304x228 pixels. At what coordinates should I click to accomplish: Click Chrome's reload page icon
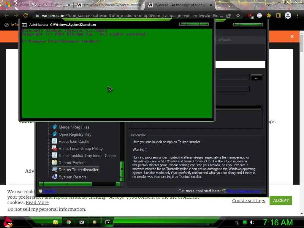point(26,15)
